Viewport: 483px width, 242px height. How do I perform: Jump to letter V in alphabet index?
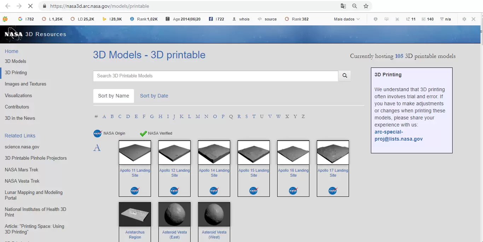(270, 116)
